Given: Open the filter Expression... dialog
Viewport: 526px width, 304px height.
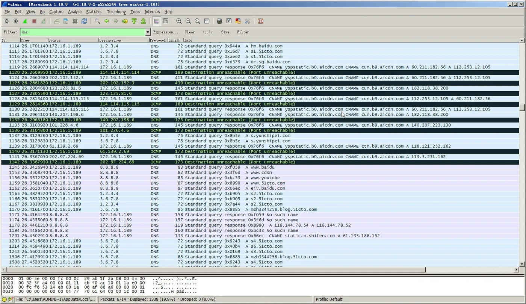Looking at the screenshot, I should 166,32.
